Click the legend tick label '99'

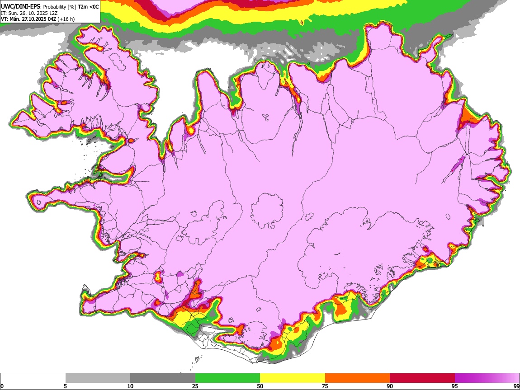coord(516,386)
